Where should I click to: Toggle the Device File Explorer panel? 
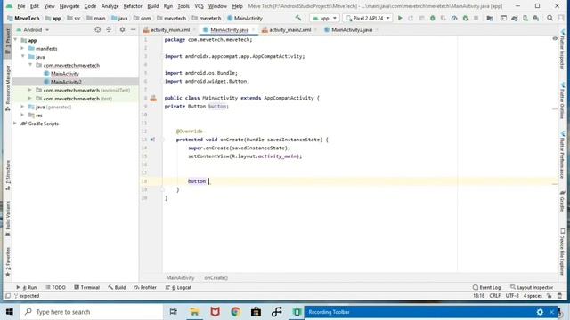click(562, 252)
